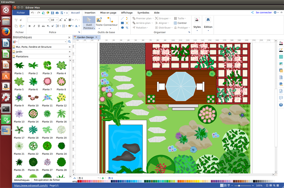
Task: Toggle bold text formatting
Action: click(x=30, y=26)
